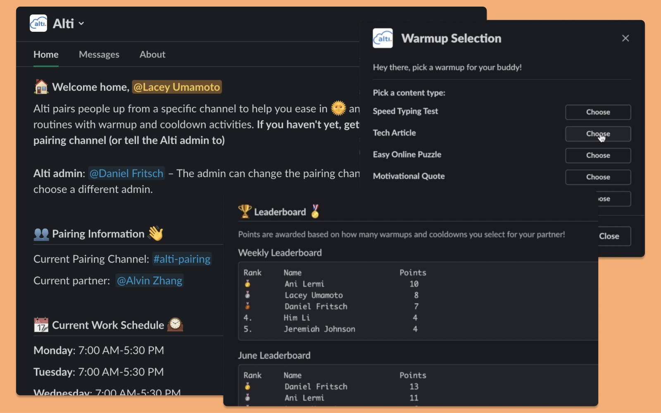Click the @Lacey Umamoto mention
The width and height of the screenshot is (661, 413).
[x=177, y=87]
